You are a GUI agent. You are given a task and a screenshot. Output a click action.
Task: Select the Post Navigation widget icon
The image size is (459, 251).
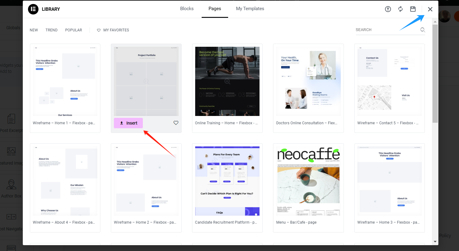[11, 217]
